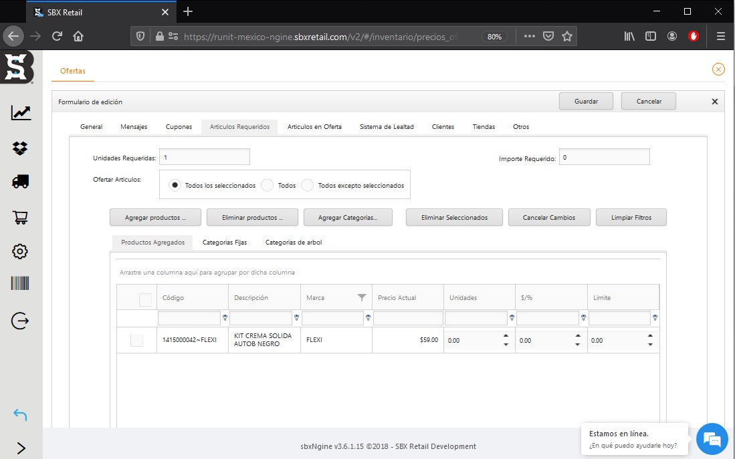Open the Articulos en Oferta tab

pos(314,127)
